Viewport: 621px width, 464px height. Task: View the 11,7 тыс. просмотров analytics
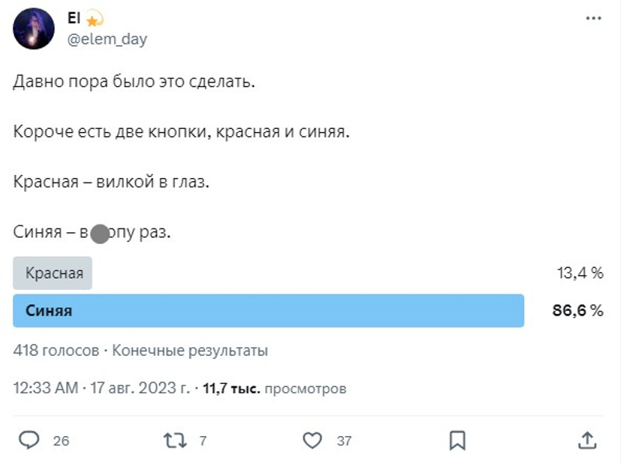point(274,388)
